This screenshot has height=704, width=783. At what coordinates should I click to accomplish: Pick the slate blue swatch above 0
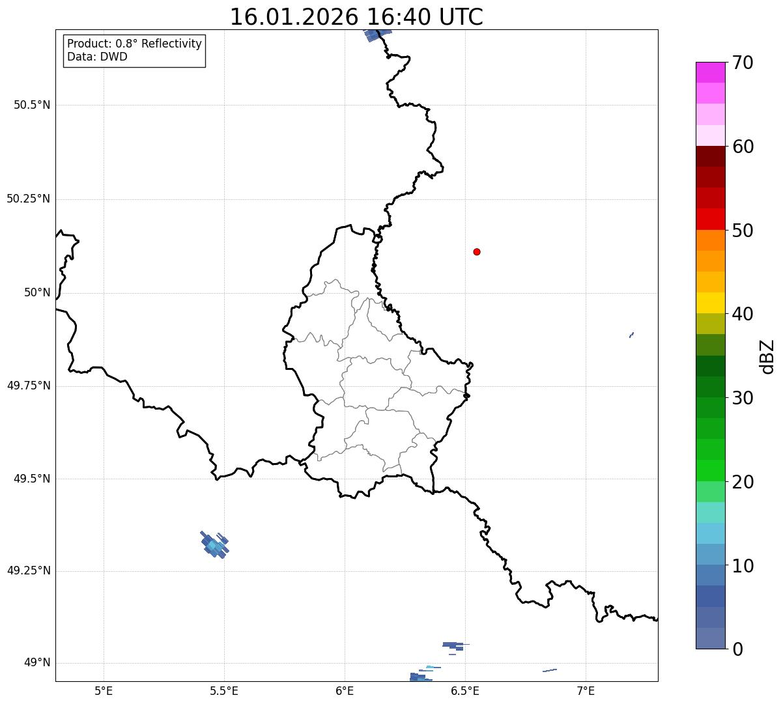coord(710,638)
